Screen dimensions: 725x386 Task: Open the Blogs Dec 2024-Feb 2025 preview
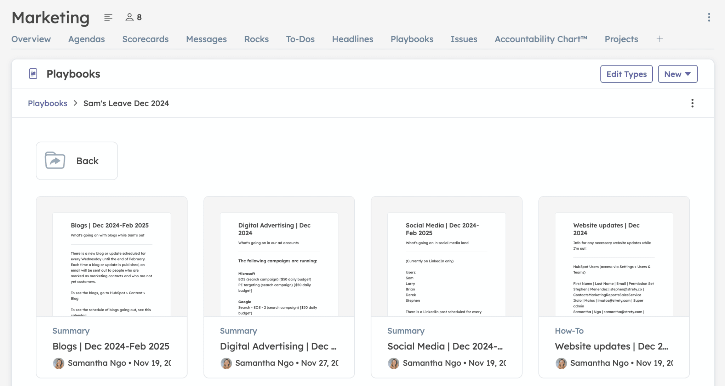pyautogui.click(x=112, y=264)
